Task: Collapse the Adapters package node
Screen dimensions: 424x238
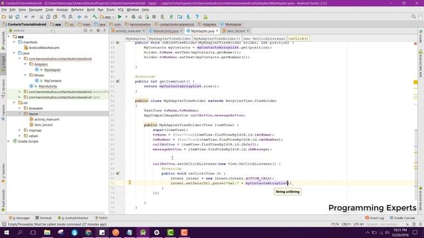Action: coord(25,64)
